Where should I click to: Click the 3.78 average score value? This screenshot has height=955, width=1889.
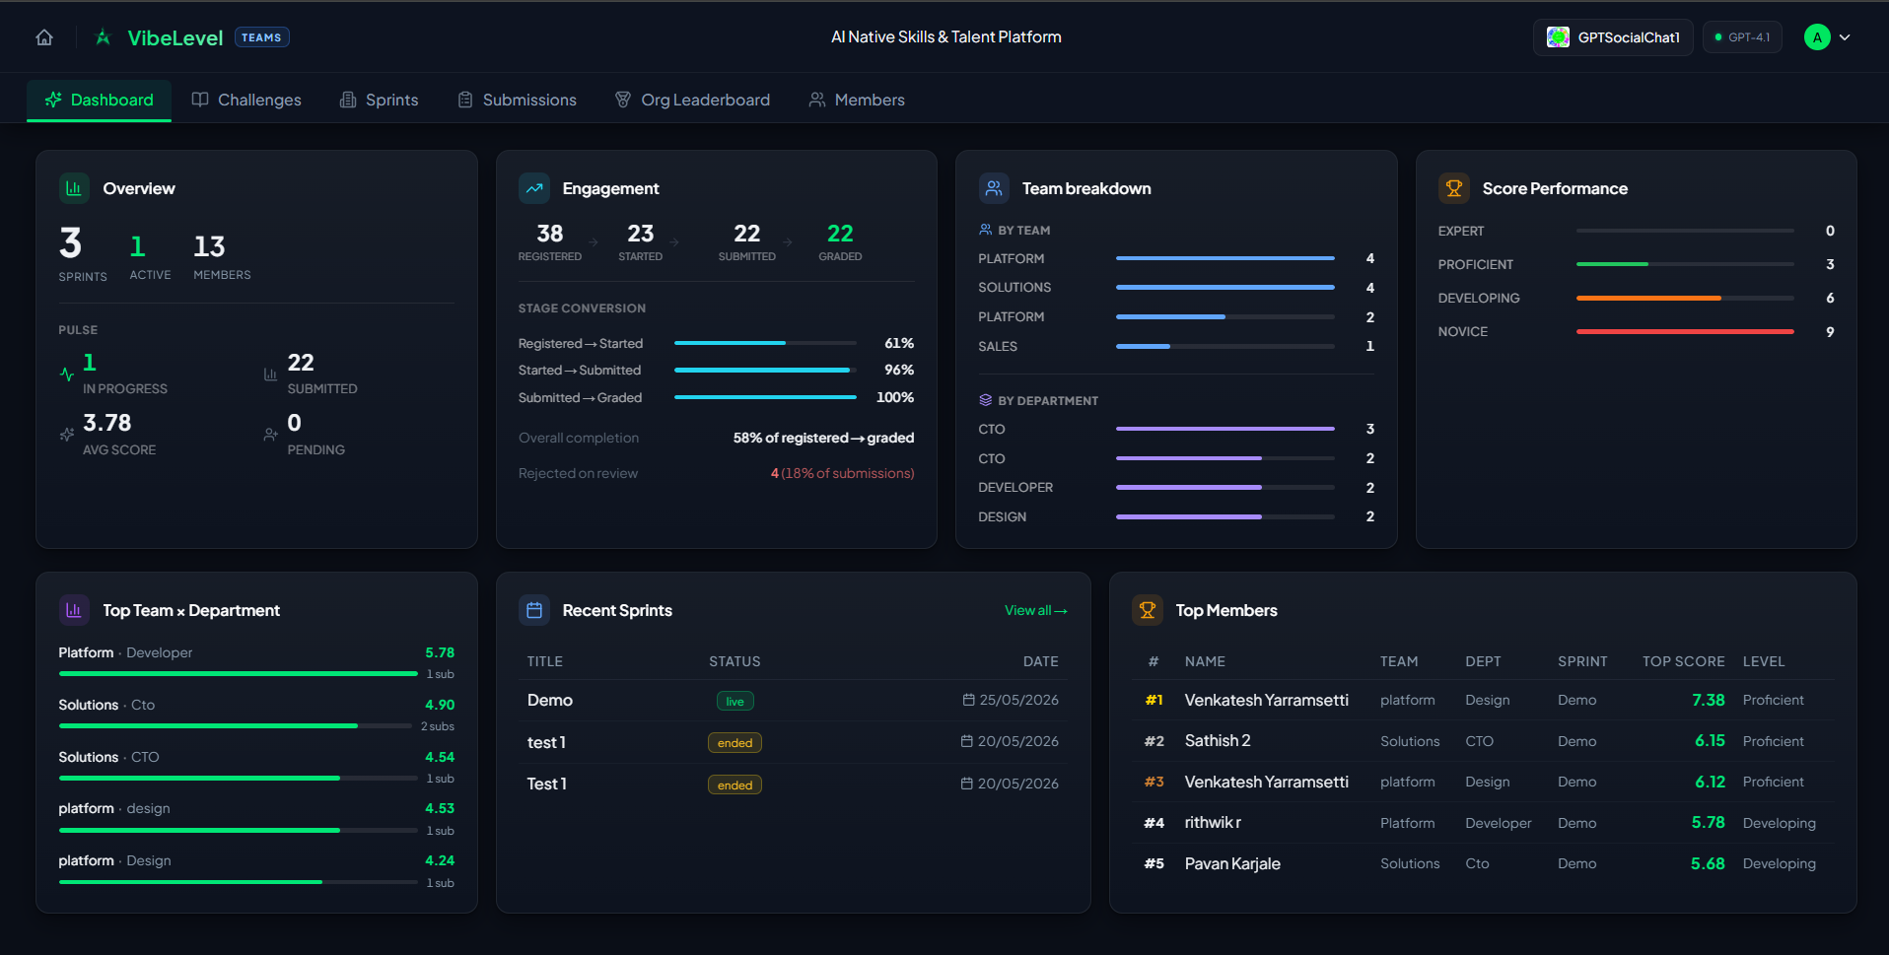click(106, 423)
